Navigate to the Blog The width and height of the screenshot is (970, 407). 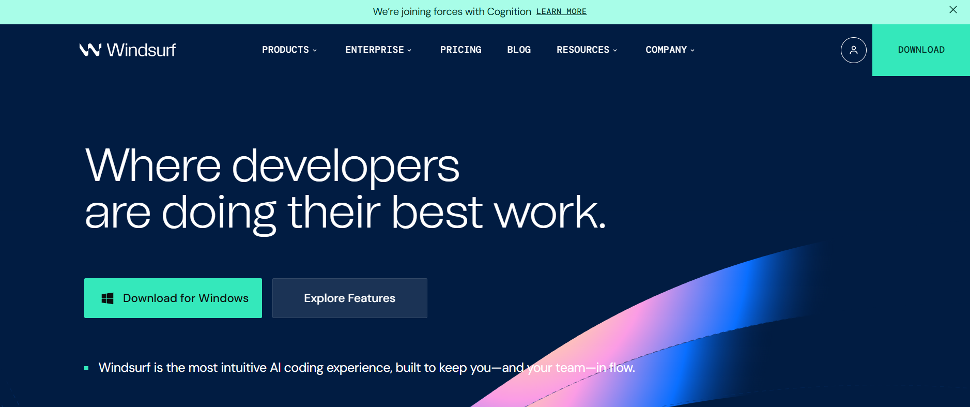click(519, 50)
